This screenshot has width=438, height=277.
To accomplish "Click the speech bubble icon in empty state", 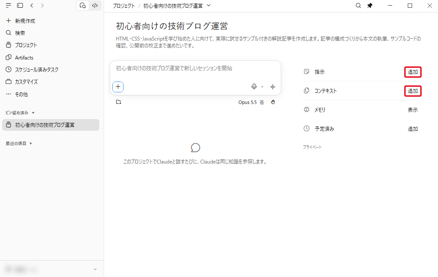I will [x=195, y=148].
